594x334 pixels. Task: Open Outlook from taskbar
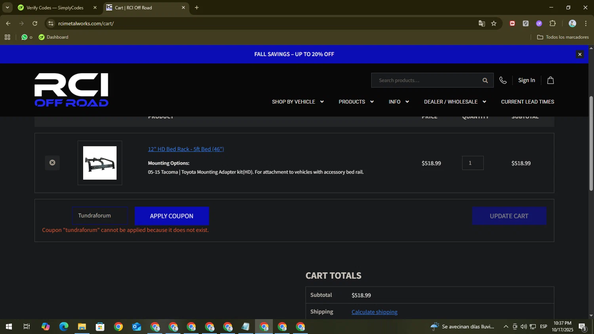click(x=137, y=326)
